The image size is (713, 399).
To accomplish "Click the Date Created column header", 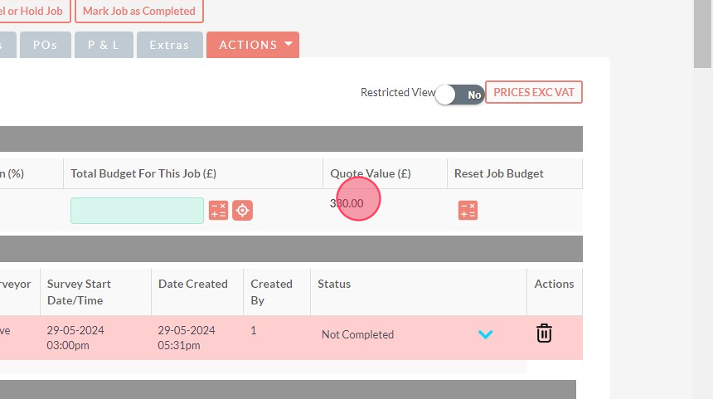I will click(192, 284).
